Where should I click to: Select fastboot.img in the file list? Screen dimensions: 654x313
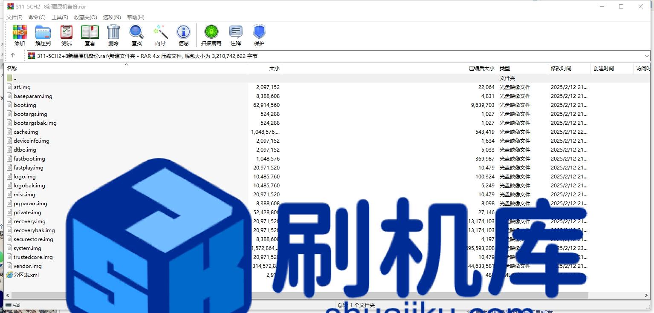point(29,158)
